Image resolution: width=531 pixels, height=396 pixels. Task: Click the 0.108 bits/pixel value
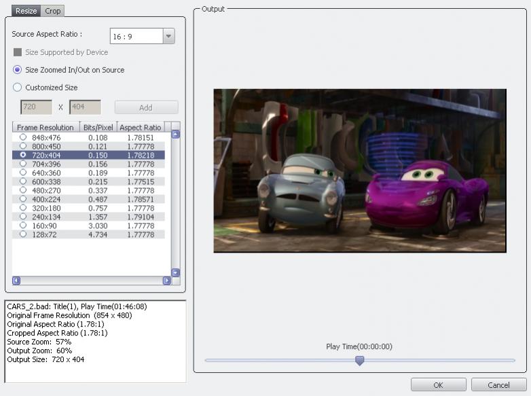click(98, 137)
